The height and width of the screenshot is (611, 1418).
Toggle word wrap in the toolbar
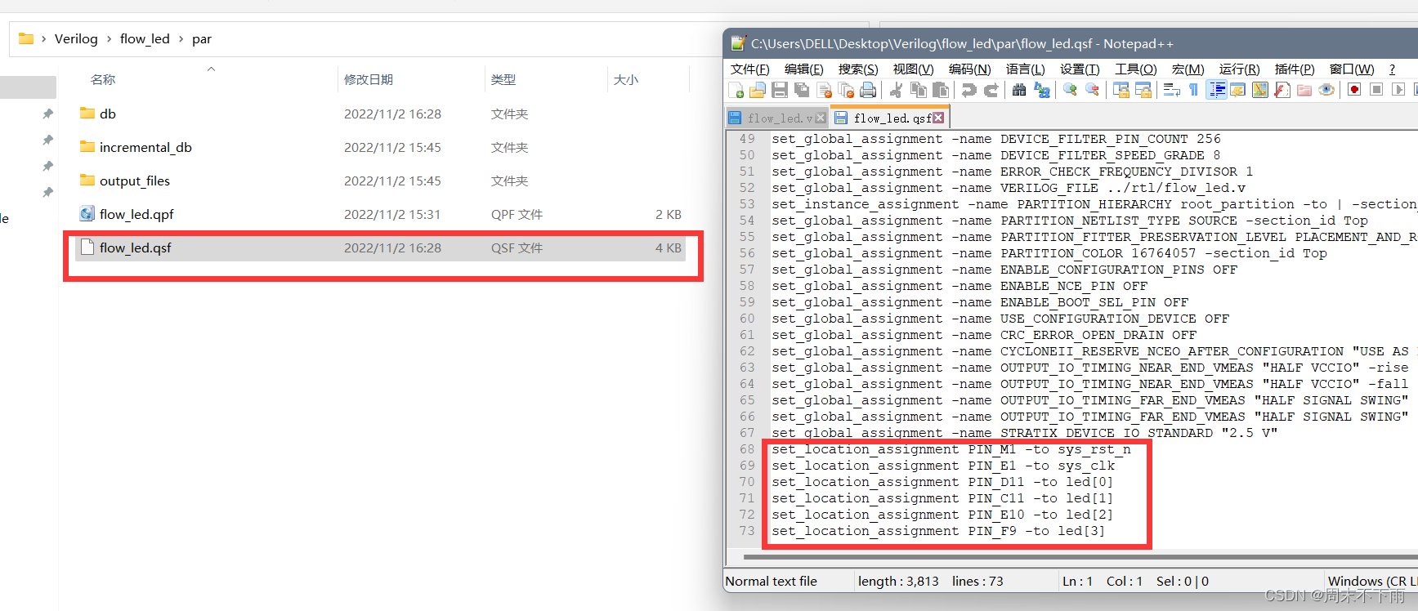tap(1172, 90)
